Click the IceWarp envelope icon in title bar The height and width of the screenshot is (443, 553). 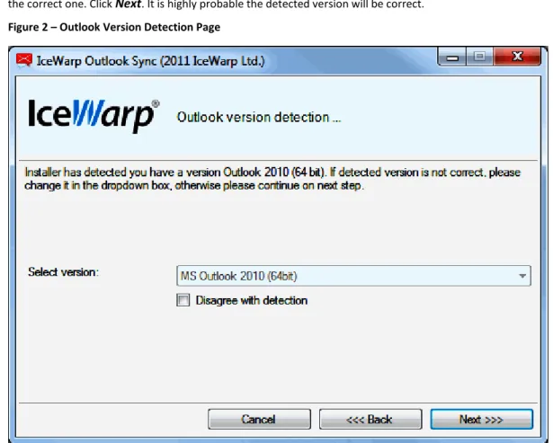[24, 60]
